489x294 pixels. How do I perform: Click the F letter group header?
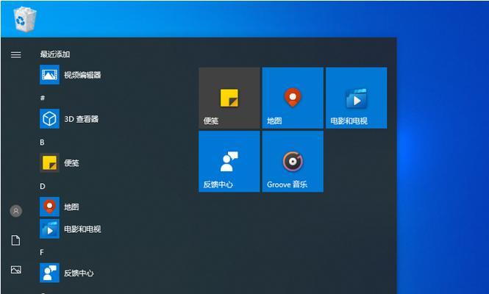pos(42,252)
